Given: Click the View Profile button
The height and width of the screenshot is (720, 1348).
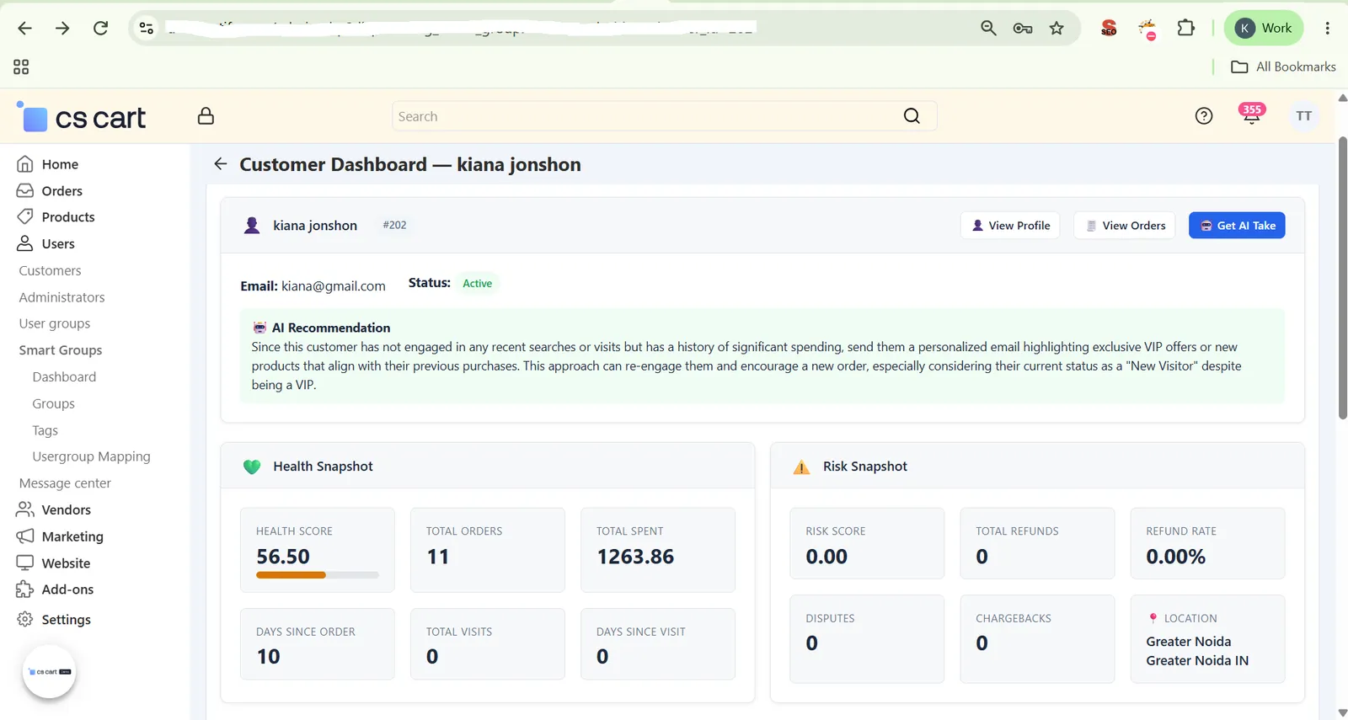Looking at the screenshot, I should pyautogui.click(x=1010, y=226).
